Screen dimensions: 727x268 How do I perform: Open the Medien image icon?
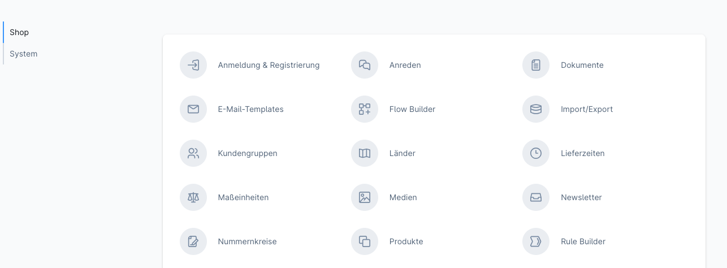(365, 197)
